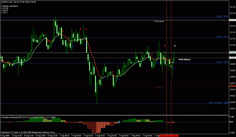The height and width of the screenshot is (137, 236).
Task: Click 136.85 on the price scale
Action: (233, 70)
